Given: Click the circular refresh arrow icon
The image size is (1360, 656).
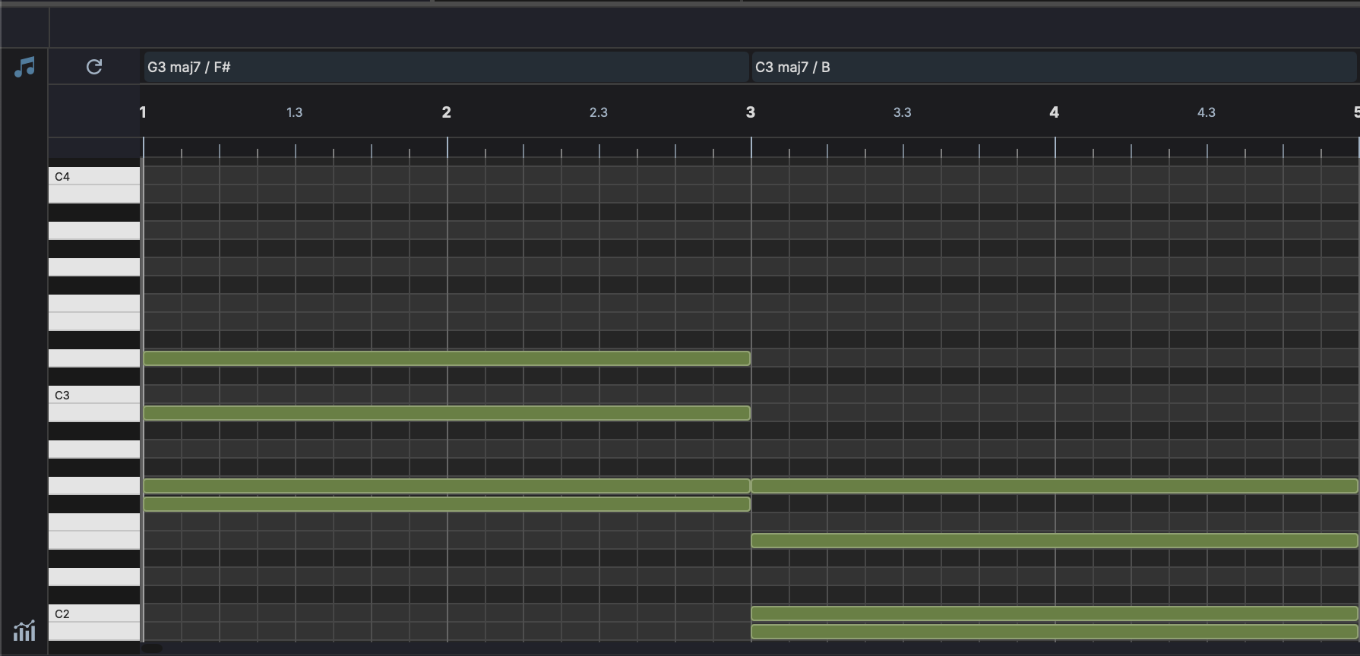Looking at the screenshot, I should [x=94, y=67].
